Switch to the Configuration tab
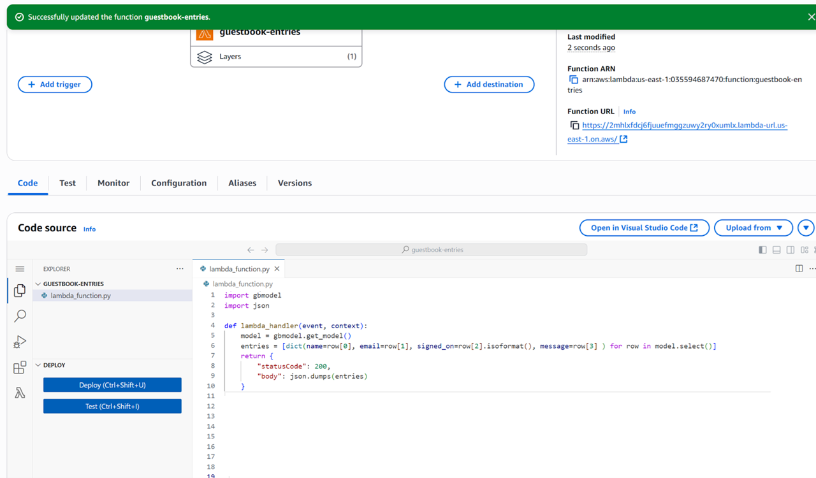This screenshot has width=816, height=478. tap(178, 183)
